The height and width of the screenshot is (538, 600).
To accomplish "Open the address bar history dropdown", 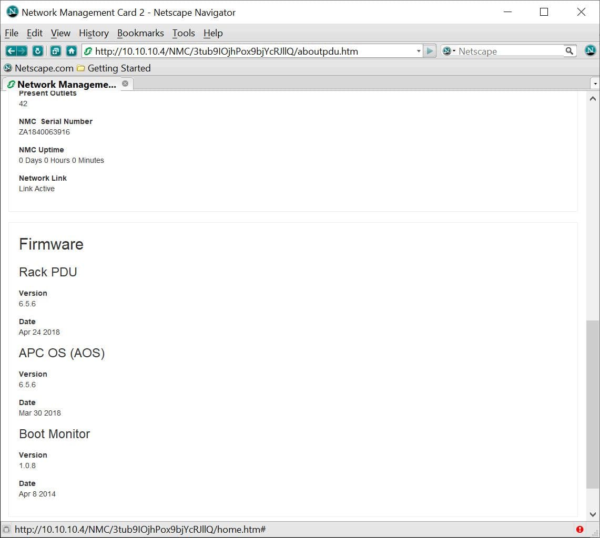I will 419,51.
